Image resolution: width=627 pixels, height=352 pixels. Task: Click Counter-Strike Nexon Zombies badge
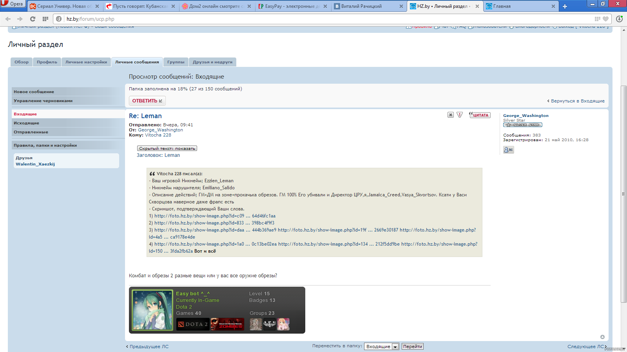(227, 324)
